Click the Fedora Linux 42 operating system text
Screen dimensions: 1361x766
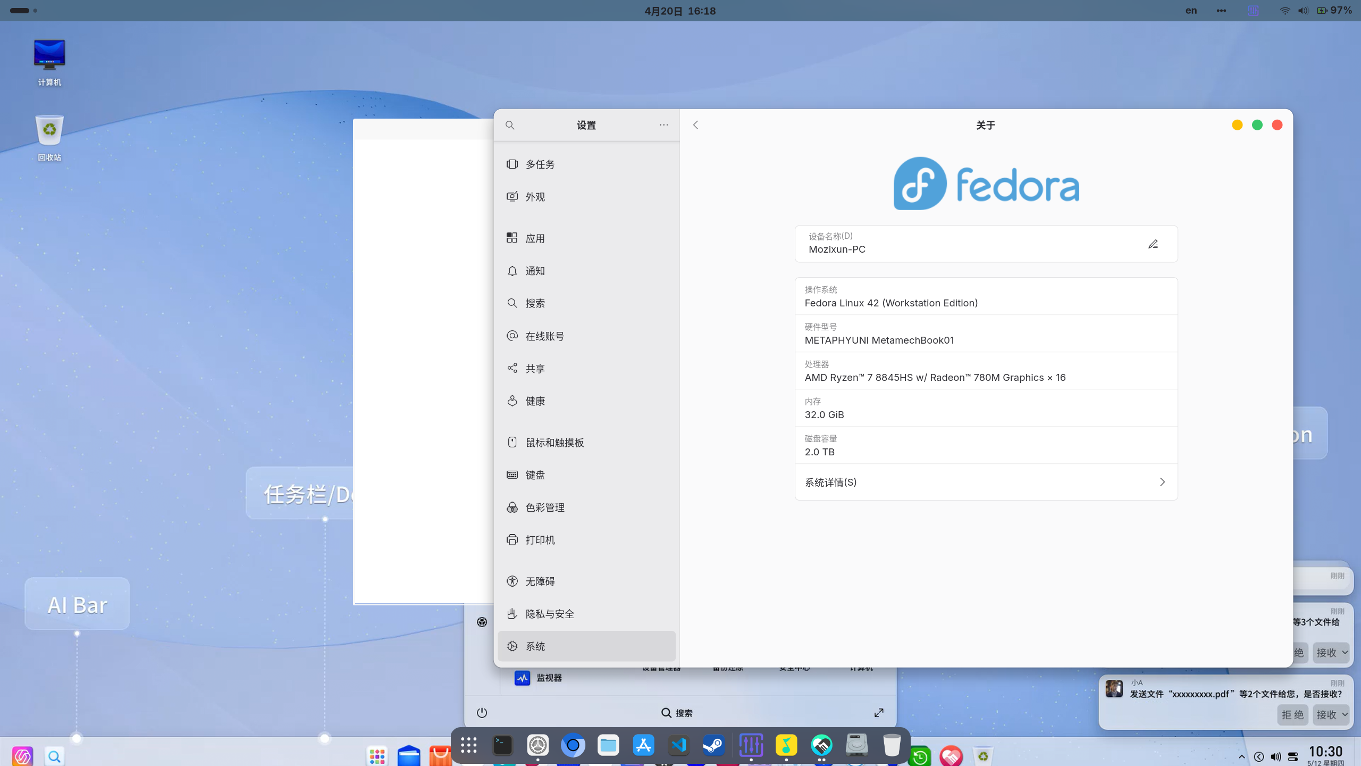(891, 303)
